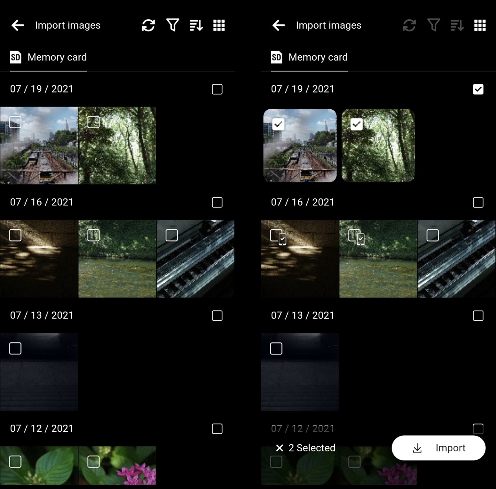Check all 07/13/2021 images in left screen

click(217, 316)
